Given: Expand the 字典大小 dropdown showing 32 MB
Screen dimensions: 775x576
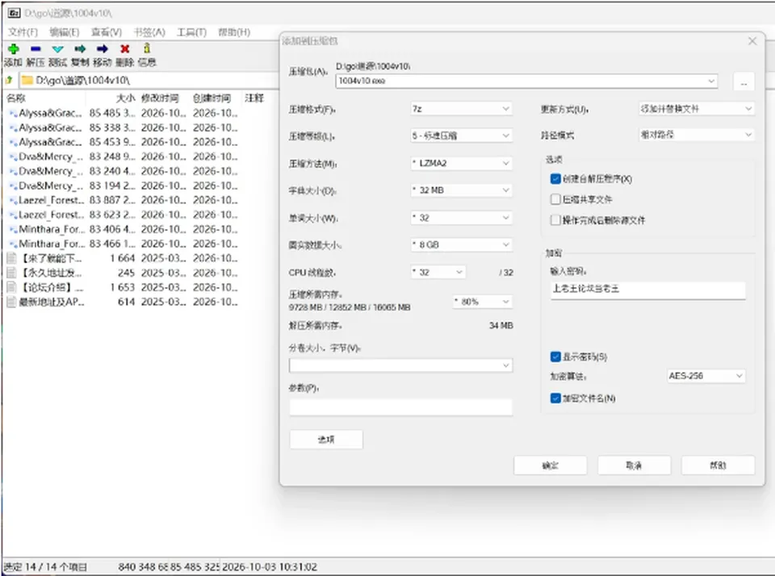Looking at the screenshot, I should [x=461, y=190].
